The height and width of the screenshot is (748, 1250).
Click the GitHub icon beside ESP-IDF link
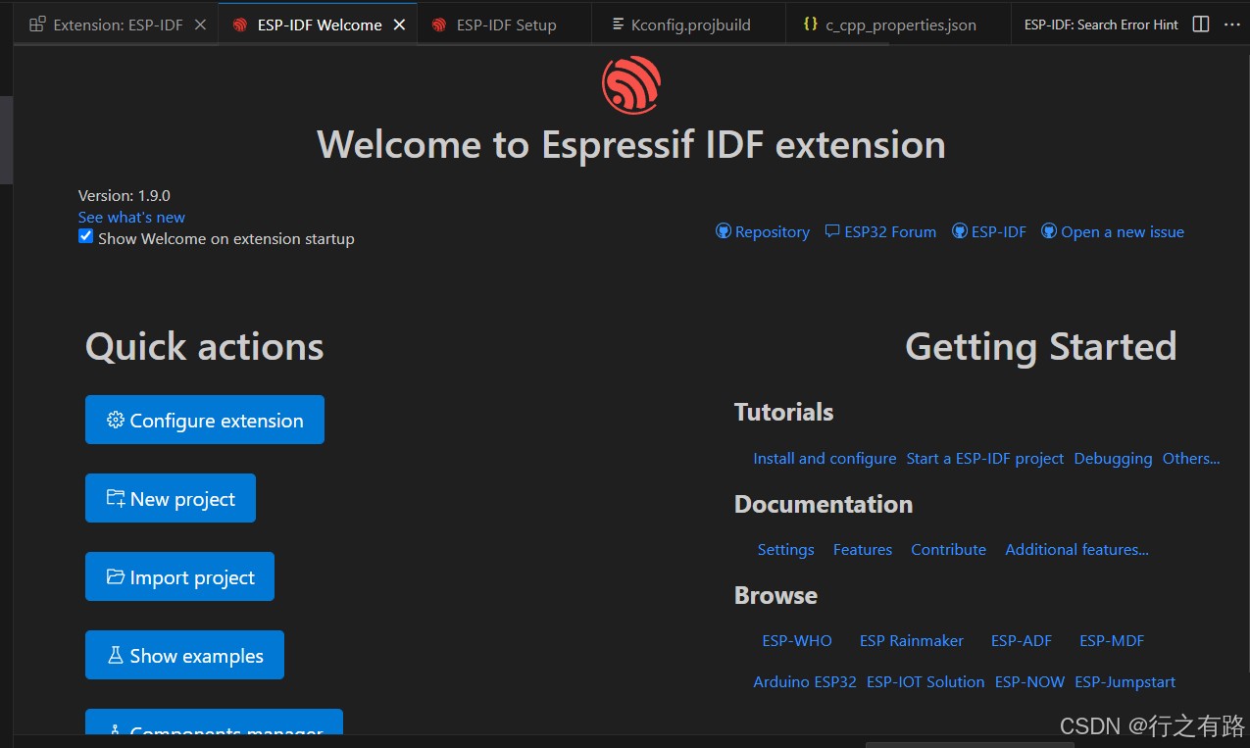tap(960, 231)
